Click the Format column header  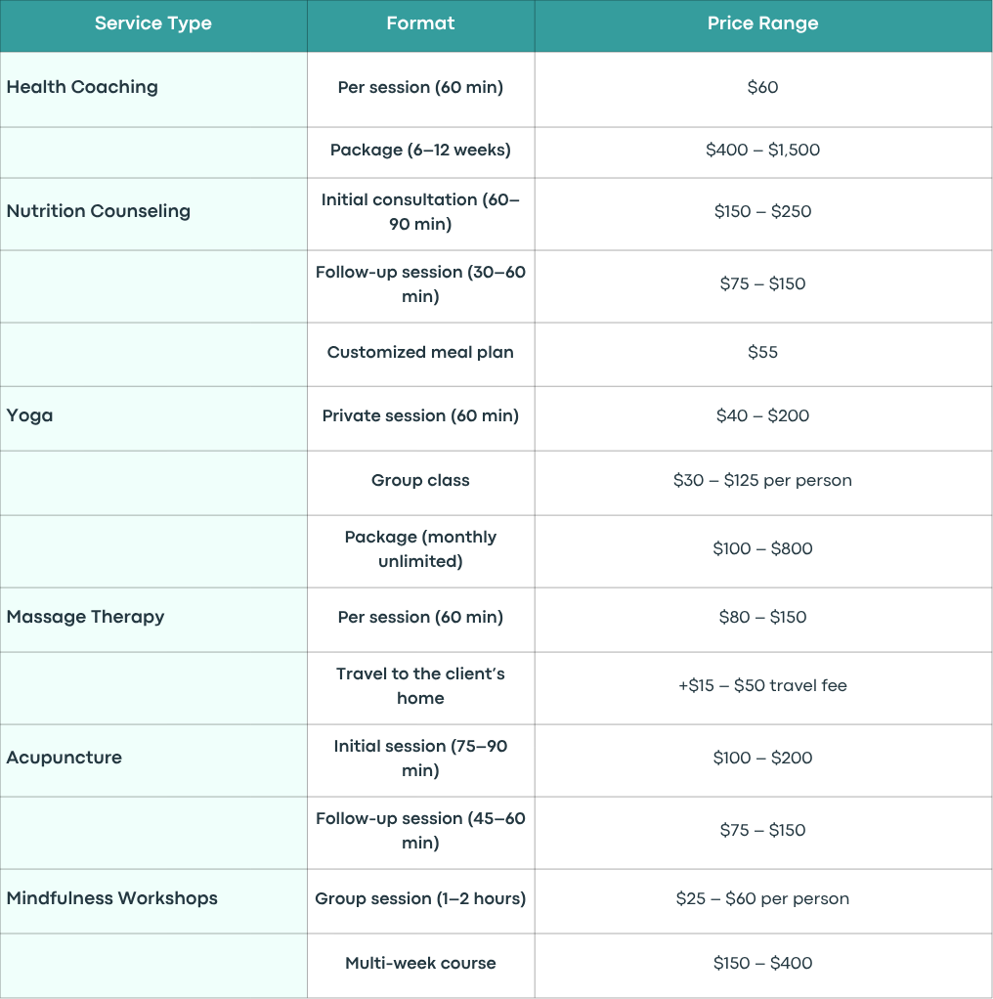coord(420,25)
